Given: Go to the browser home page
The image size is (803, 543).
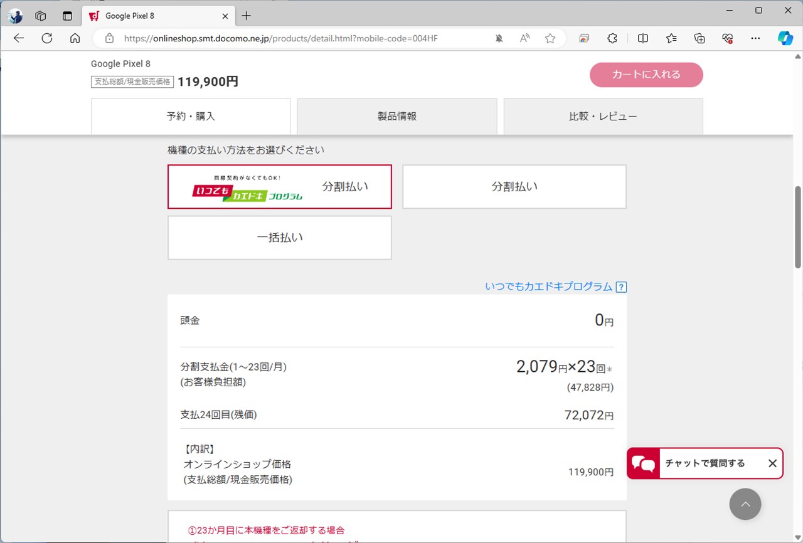Looking at the screenshot, I should click(x=75, y=38).
